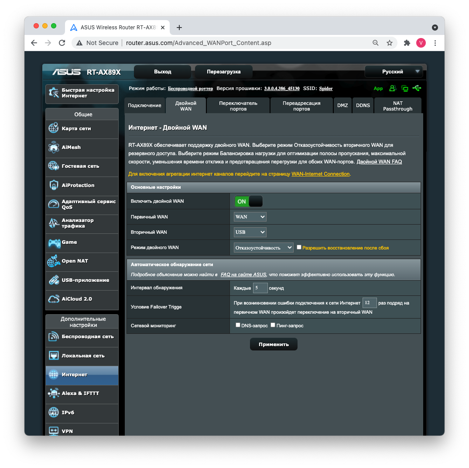Open Chrome three-dot menu

435,43
